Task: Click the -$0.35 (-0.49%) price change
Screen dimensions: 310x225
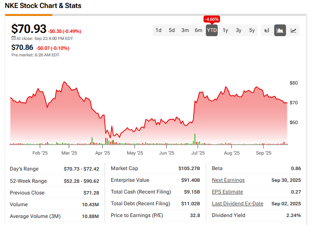Action: coord(65,31)
